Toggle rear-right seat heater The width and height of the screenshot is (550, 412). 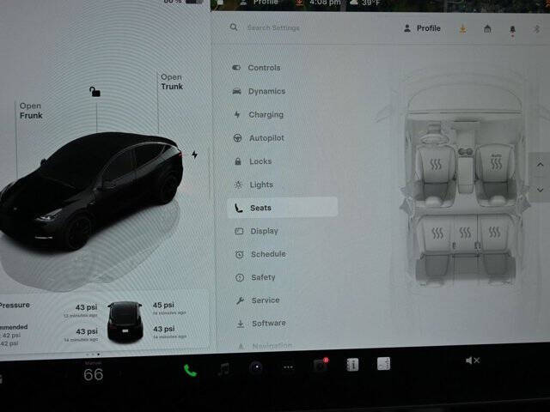pyautogui.click(x=494, y=231)
